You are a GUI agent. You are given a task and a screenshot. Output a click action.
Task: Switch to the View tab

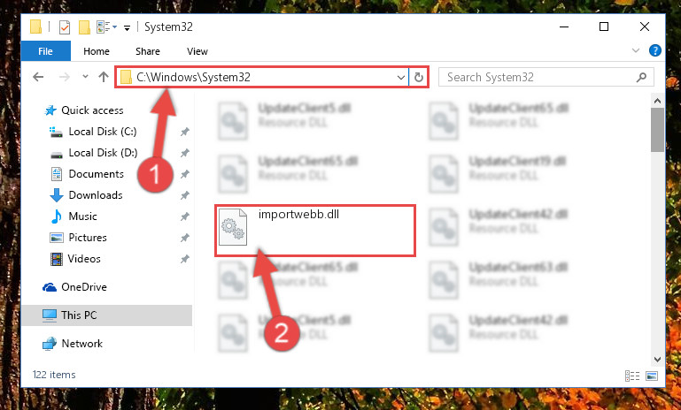(x=197, y=51)
